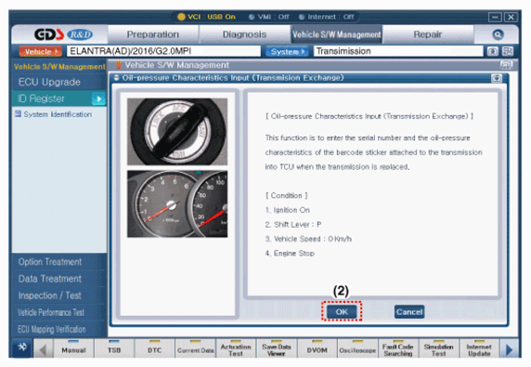Open Fault Code Searching toolbar item
The height and width of the screenshot is (367, 531).
click(398, 348)
